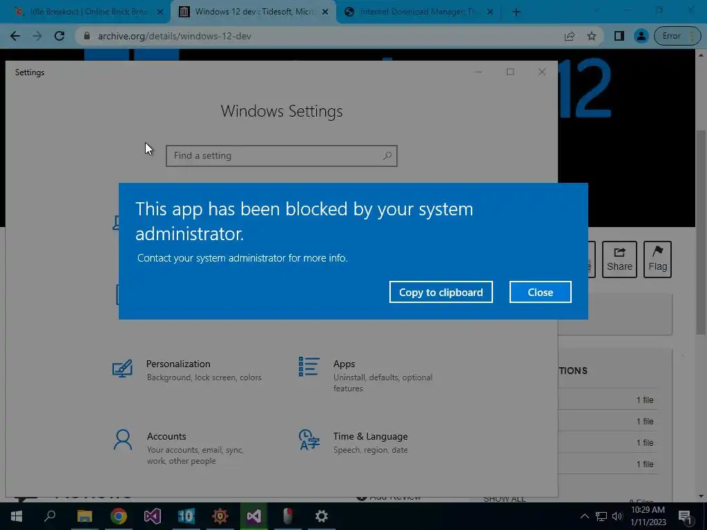The image size is (707, 530).
Task: Click the Personalization heading text
Action: (x=178, y=364)
